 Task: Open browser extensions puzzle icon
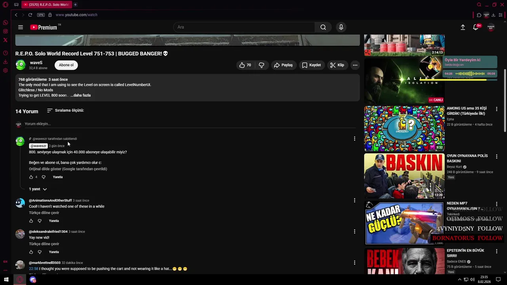point(479,15)
